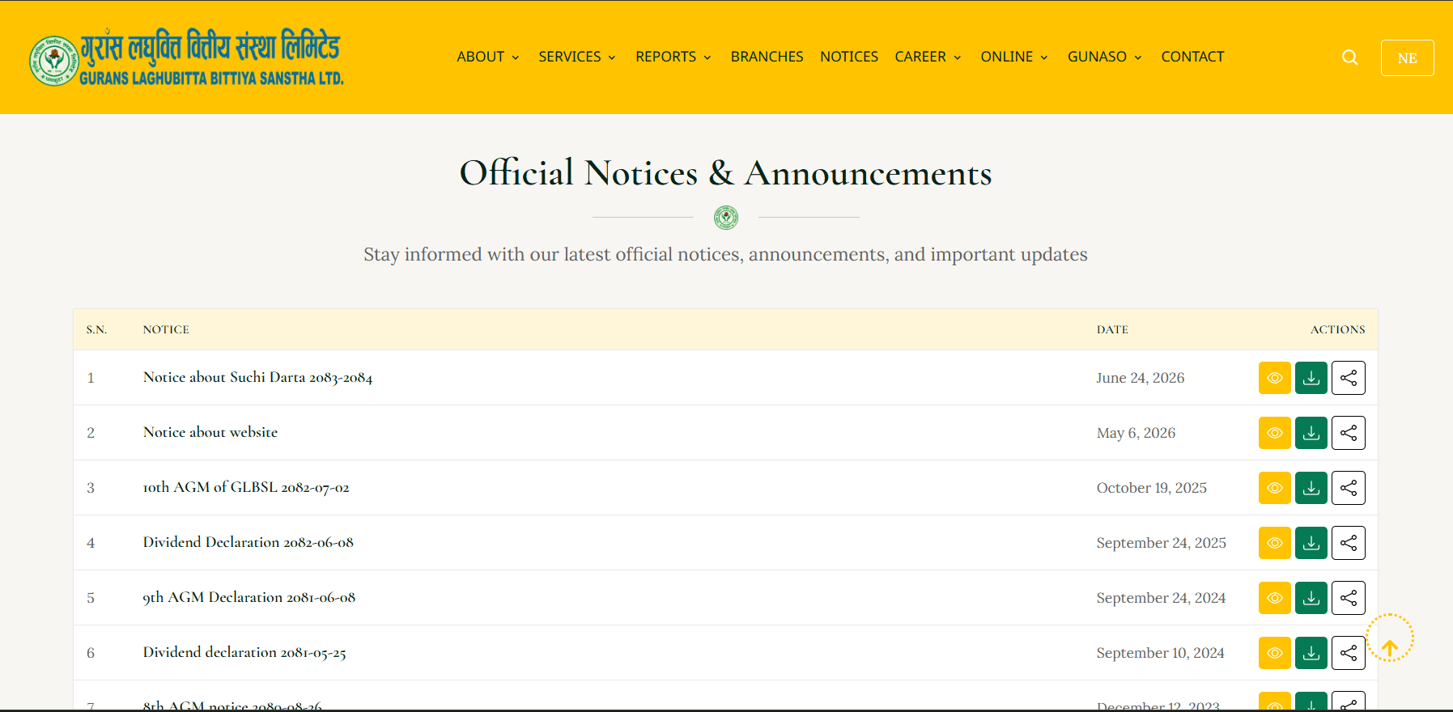Switch language with the NE button

1407,58
